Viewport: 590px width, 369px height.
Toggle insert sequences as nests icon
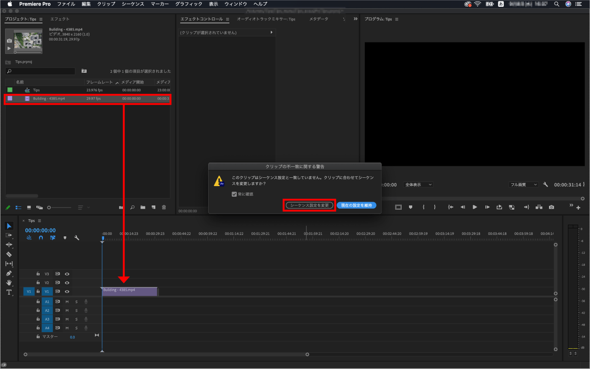(x=29, y=238)
